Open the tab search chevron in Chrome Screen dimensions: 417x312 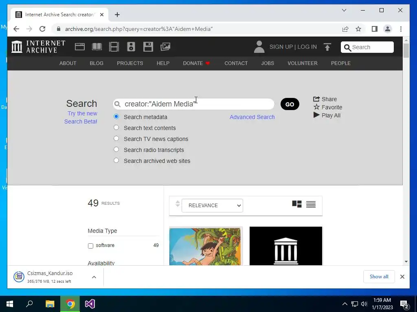[344, 10]
